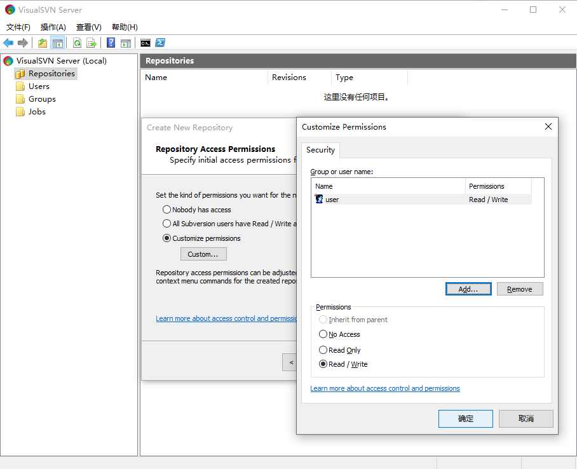This screenshot has height=469, width=577.
Task: Click the VisualSVN Server (Local) tree icon
Action: pyautogui.click(x=8, y=61)
